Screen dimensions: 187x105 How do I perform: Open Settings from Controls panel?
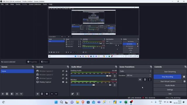(170, 90)
